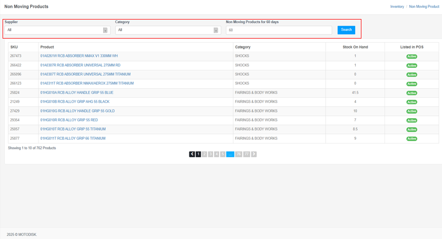Screen dimensions: 442x239
Task: Click the previous page arrow in pagination
Action: (192, 154)
